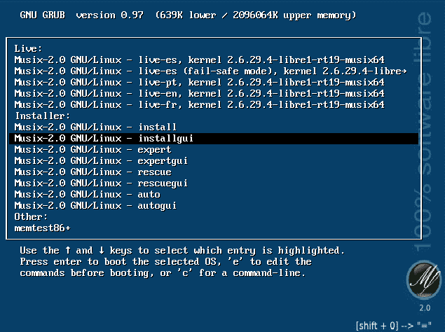Click the truncation arrow on fail-safe entry
Screen dimensions: 445x332
coord(404,71)
